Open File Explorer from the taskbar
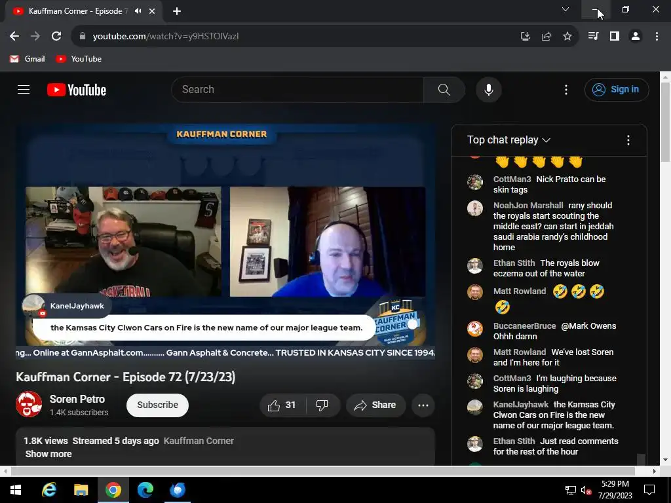This screenshot has width=671, height=503. [81, 490]
